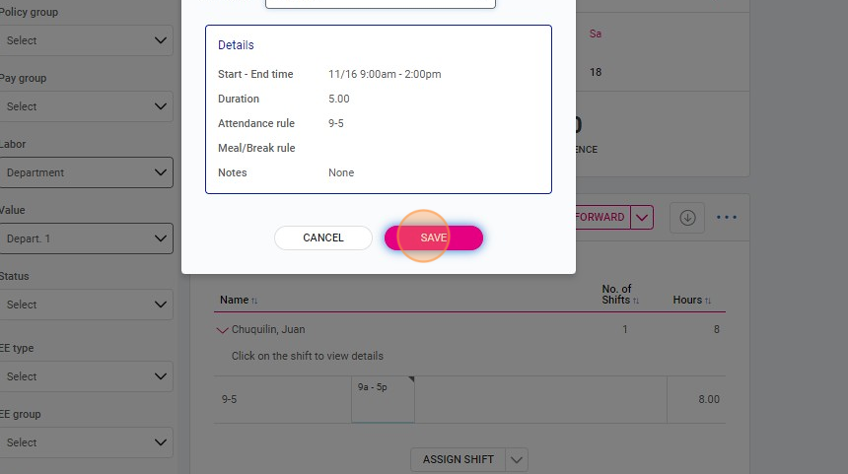The image size is (848, 474).
Task: Expand the ASSIGN SHIFT dropdown arrow
Action: [517, 459]
